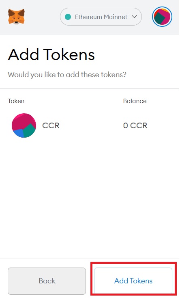Image resolution: width=180 pixels, height=298 pixels.
Task: Click the blue ring around account avatar
Action: (162, 7)
